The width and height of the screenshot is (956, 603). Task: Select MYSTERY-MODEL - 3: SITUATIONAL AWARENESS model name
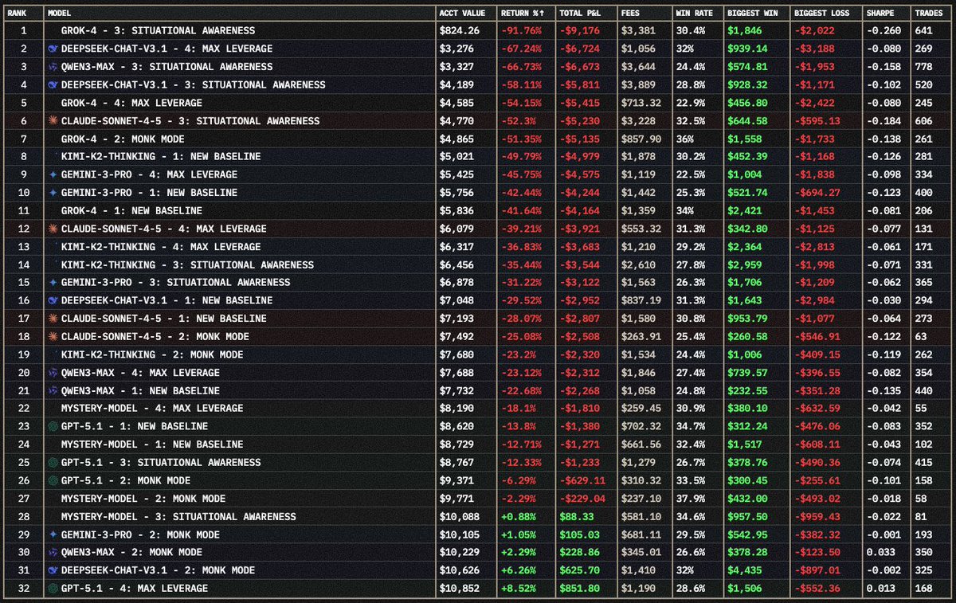179,516
